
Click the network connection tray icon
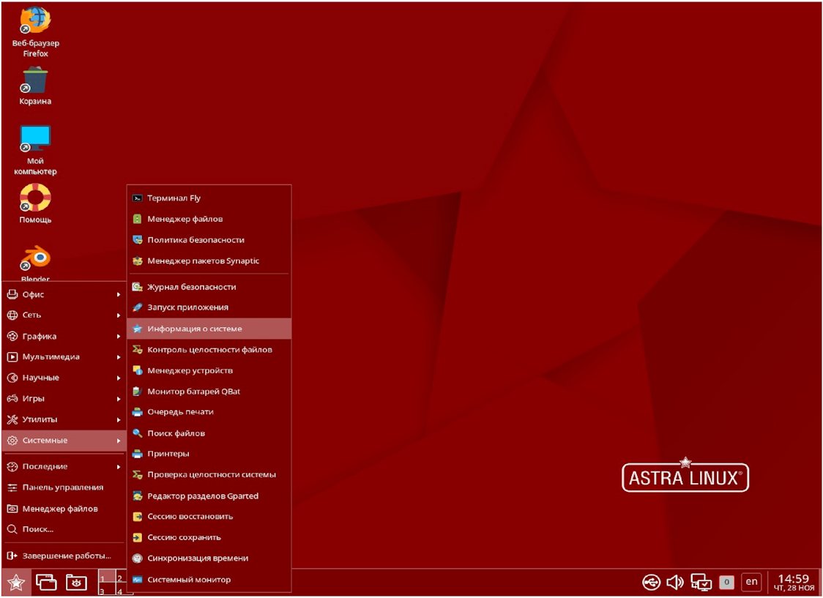[x=701, y=583]
